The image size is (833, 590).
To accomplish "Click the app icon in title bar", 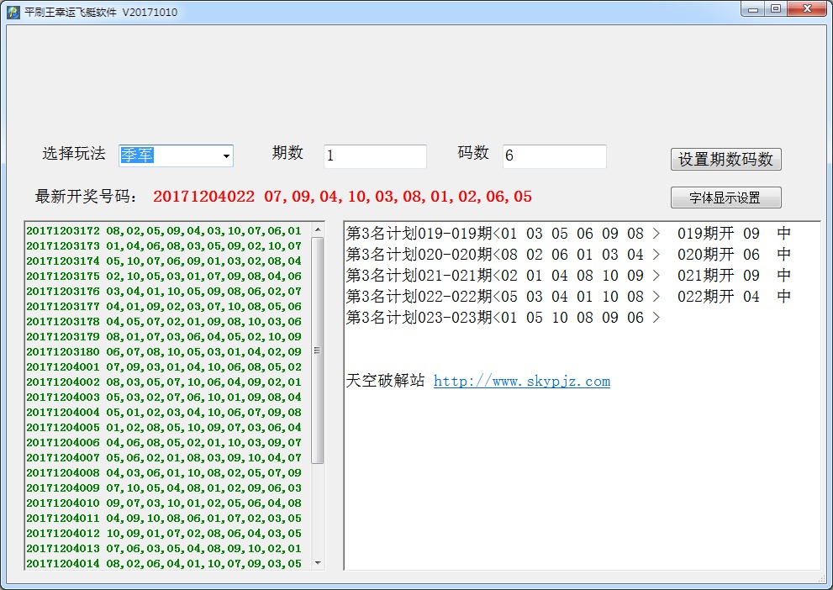I will click(13, 13).
